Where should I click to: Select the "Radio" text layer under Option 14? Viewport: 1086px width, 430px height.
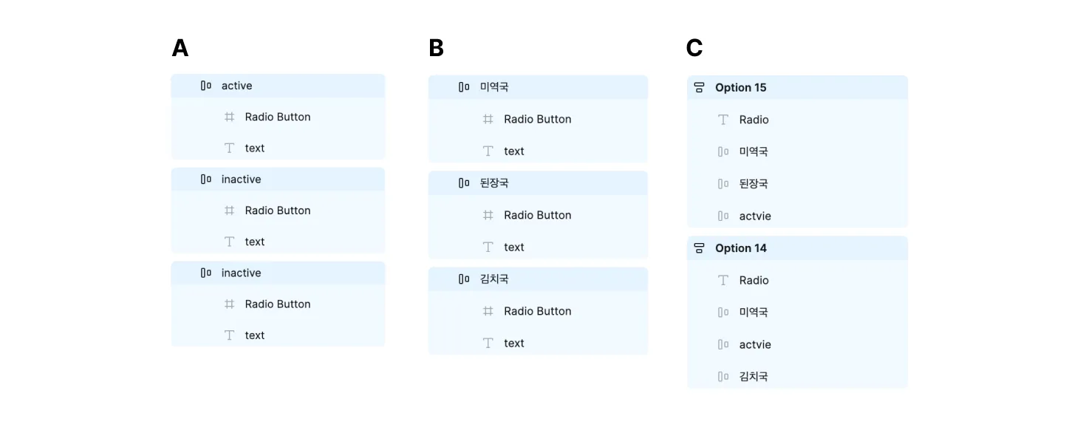click(754, 281)
